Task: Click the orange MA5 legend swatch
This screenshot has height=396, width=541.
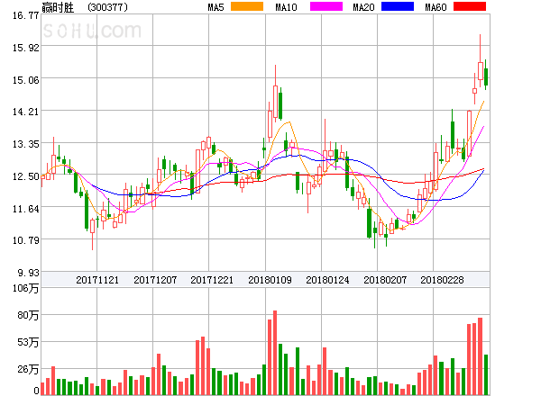Action: (x=247, y=6)
